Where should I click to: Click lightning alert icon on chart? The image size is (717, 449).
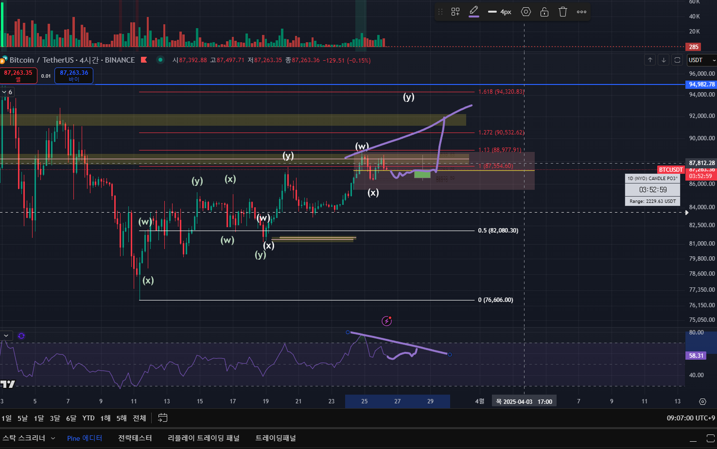point(387,320)
